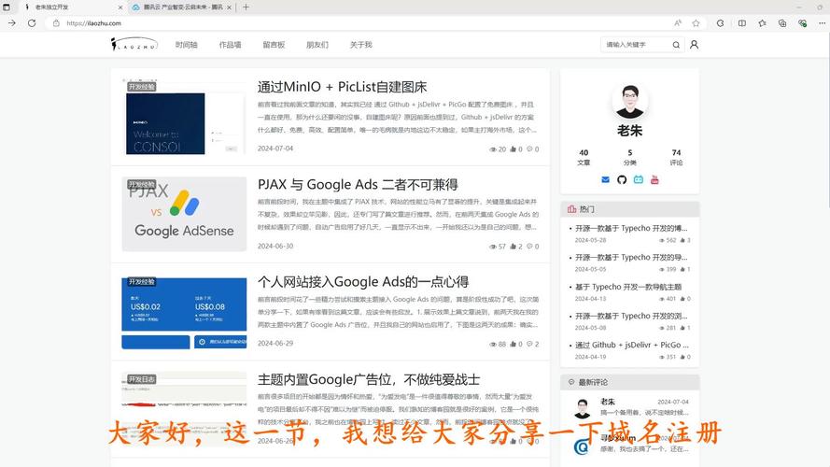This screenshot has height=467, width=830.
Task: Open the tab actions menu icon
Action: point(7,7)
